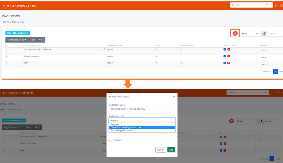The height and width of the screenshot is (163, 283).
Task: Expand sidebar using double-chevron beside MY LEARNING CENTER
Action: tap(4, 6)
